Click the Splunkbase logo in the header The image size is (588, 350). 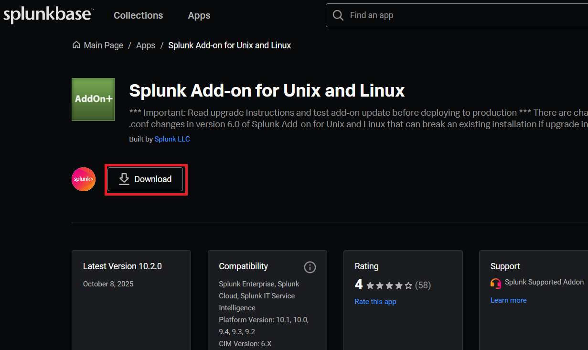[48, 15]
